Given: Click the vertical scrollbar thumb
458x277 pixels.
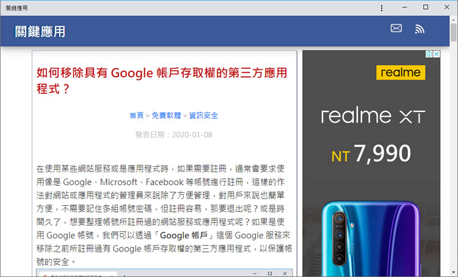Looking at the screenshot, I should tap(453, 32).
